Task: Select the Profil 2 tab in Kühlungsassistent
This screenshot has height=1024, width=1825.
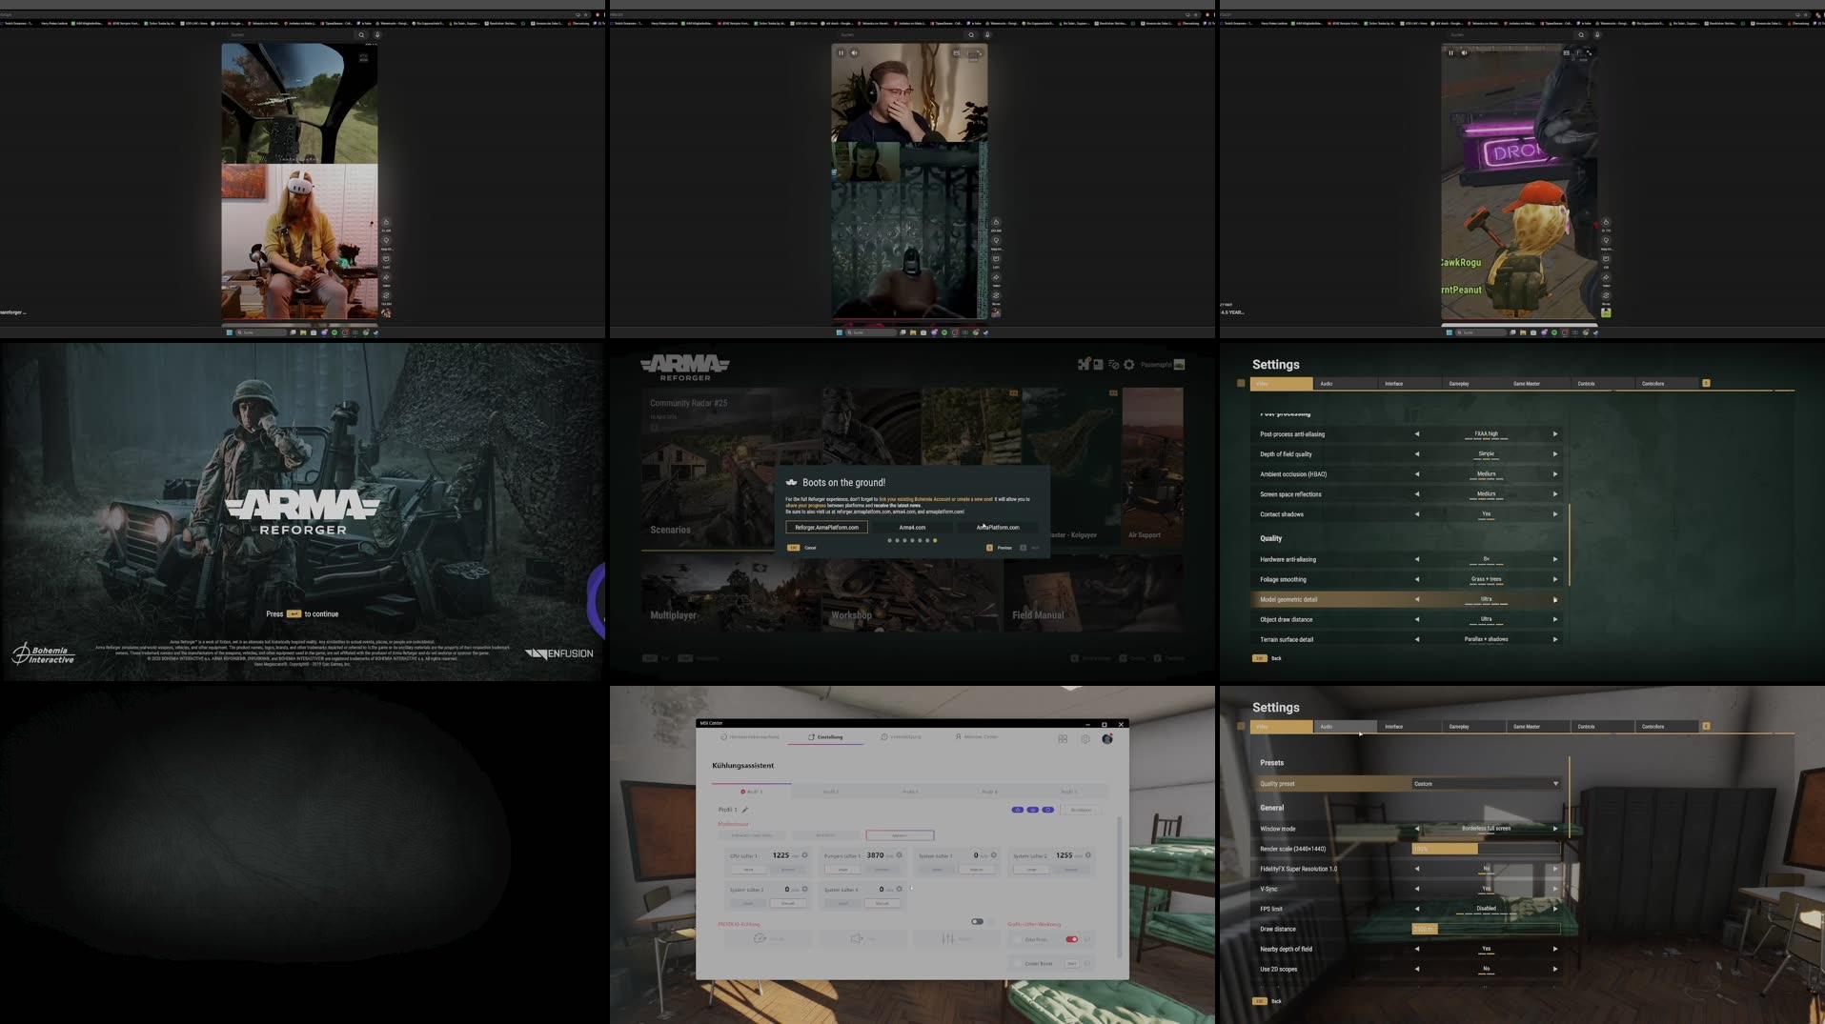Action: click(831, 792)
